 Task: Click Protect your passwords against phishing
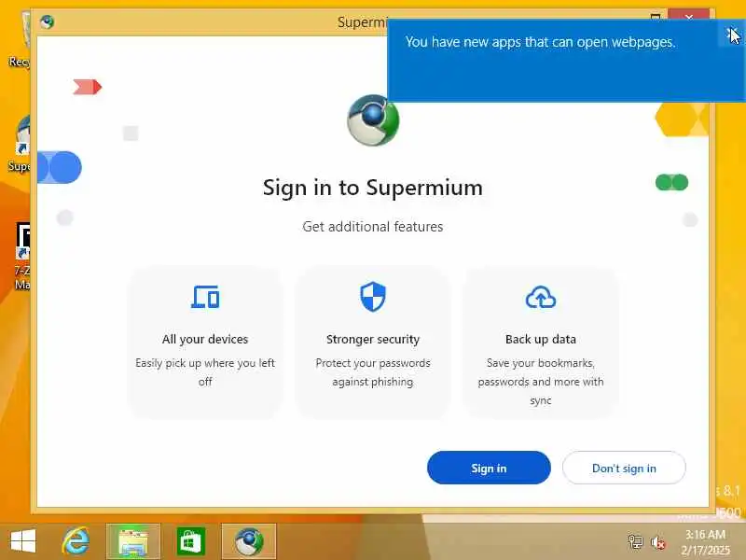[x=373, y=371]
